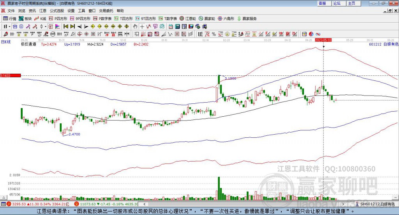Click the red pencil draw tool

click(5, 34)
